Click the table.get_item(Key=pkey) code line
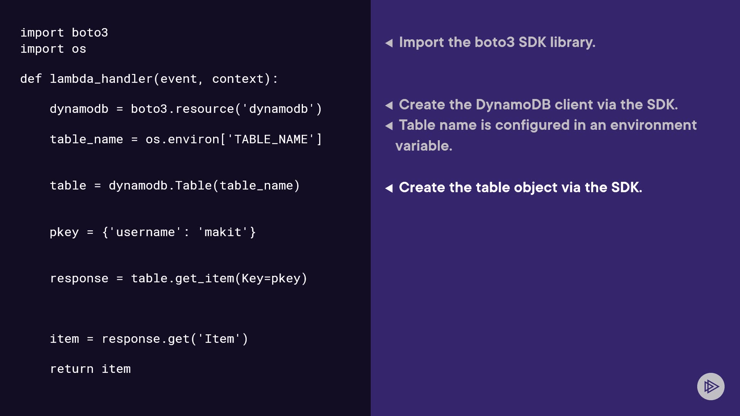This screenshot has width=740, height=416. click(178, 278)
